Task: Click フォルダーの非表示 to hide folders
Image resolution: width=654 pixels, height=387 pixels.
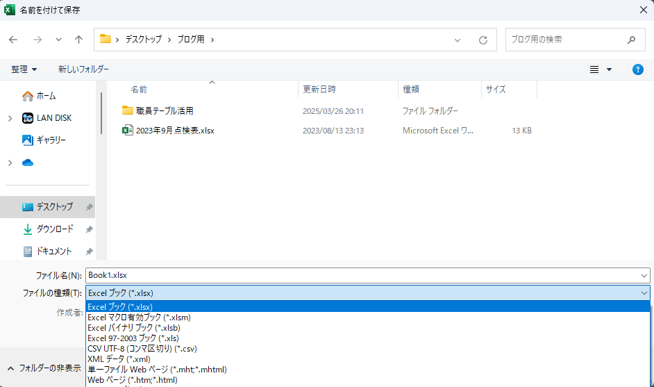Action: tap(44, 368)
